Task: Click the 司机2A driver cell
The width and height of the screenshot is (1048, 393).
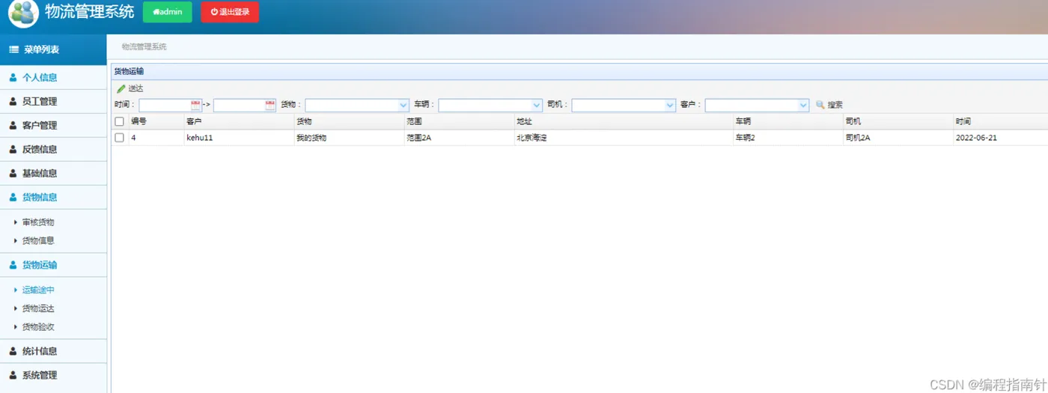Action: pyautogui.click(x=898, y=138)
